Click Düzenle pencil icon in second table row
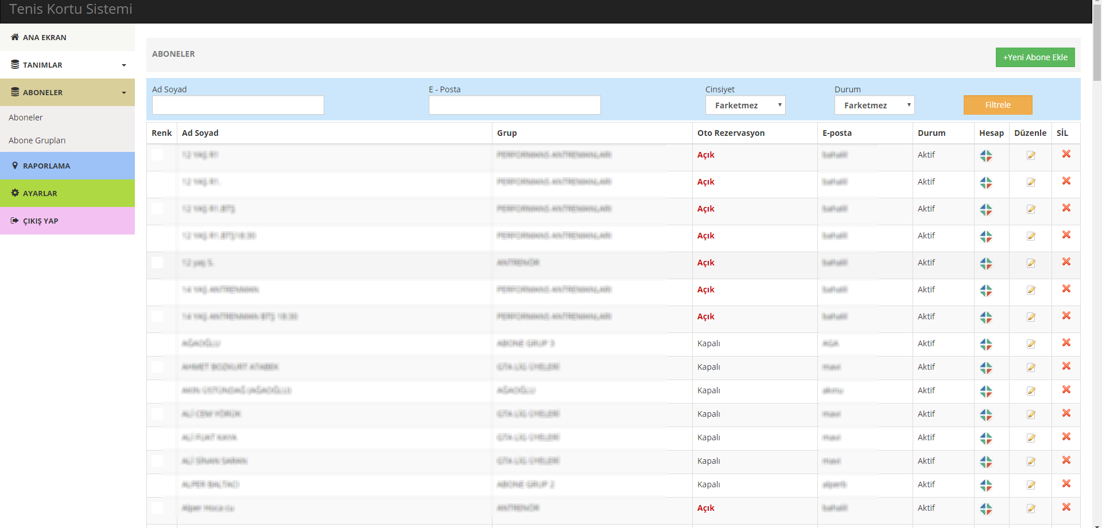 [1031, 182]
